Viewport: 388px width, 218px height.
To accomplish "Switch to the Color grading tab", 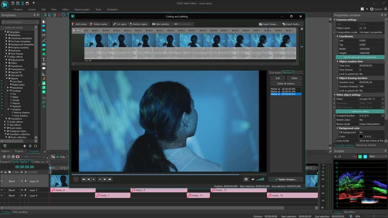I will click(20, 212).
